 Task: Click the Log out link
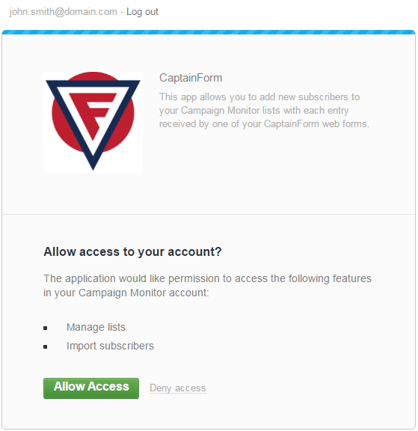[x=142, y=12]
